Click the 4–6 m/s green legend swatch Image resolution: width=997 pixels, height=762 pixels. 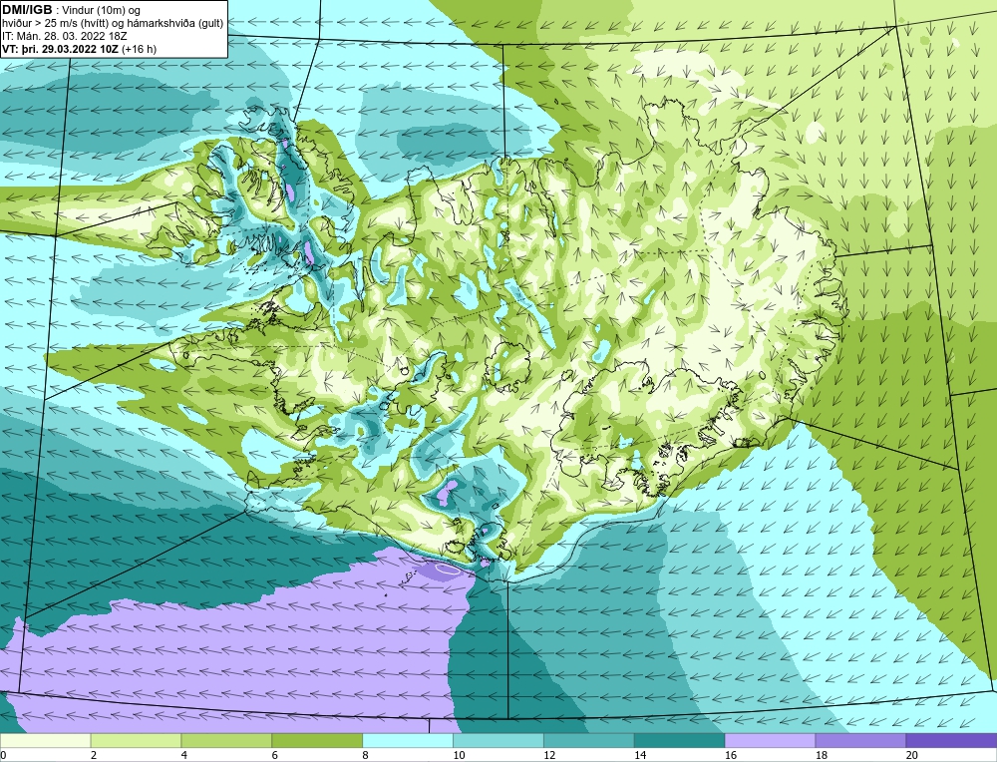pyautogui.click(x=226, y=740)
